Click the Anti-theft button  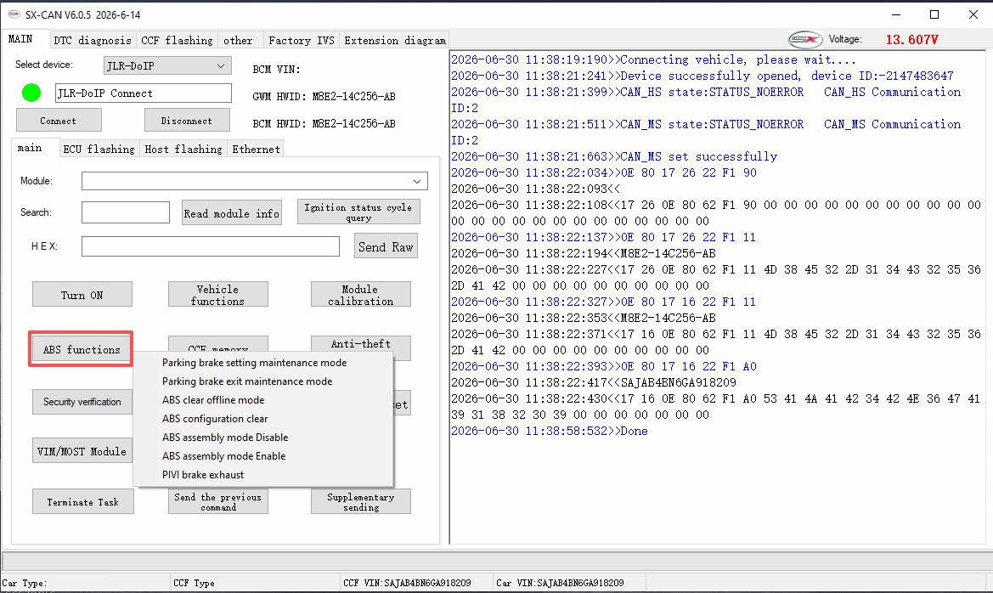coord(360,344)
